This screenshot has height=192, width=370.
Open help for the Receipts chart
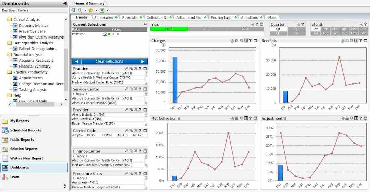[x=361, y=41]
